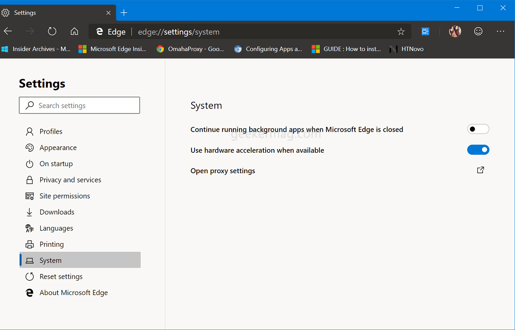Open the Profiles settings section
Viewport: 515px width, 330px height.
80,132
